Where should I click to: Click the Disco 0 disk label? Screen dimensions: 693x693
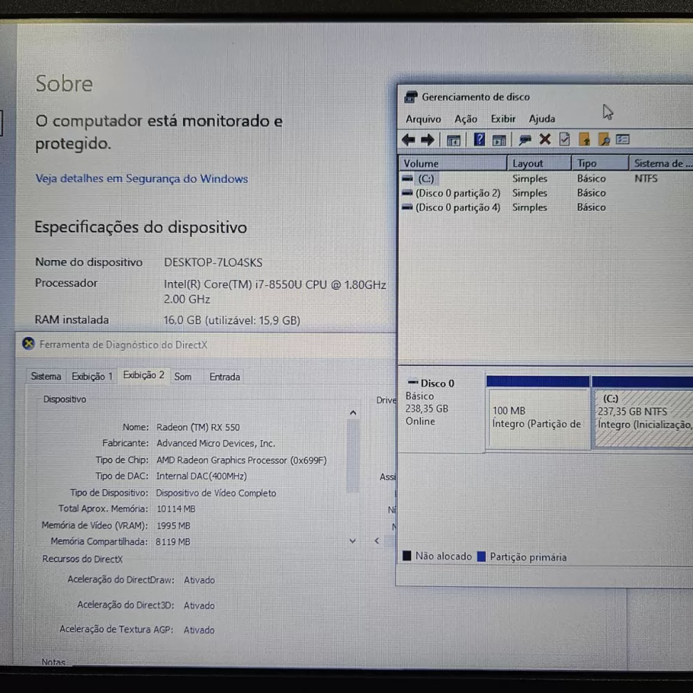437,383
